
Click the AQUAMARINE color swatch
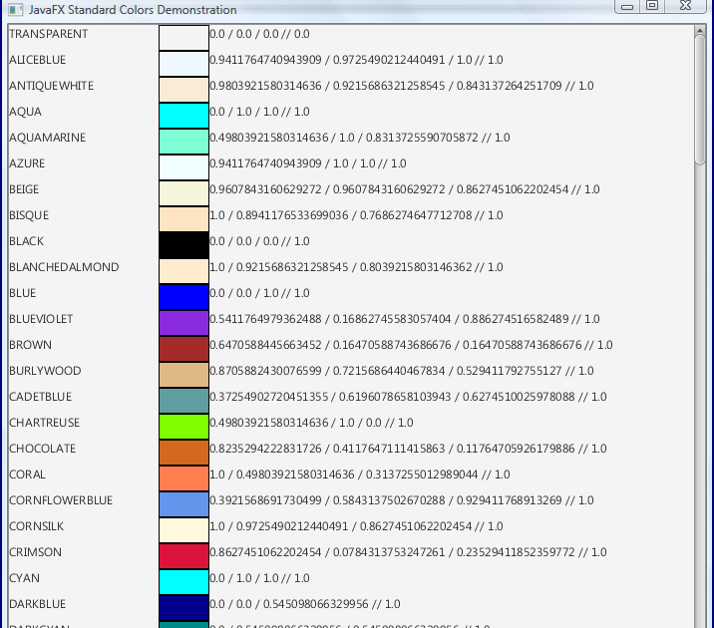coord(183,142)
